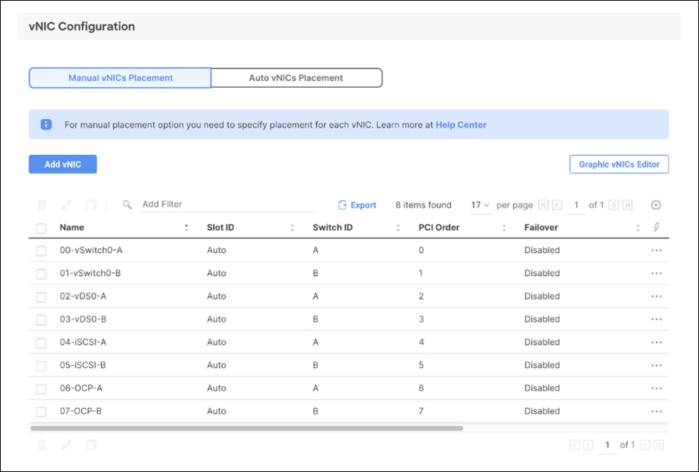
Task: Go to last page in top pagination
Action: coord(628,205)
